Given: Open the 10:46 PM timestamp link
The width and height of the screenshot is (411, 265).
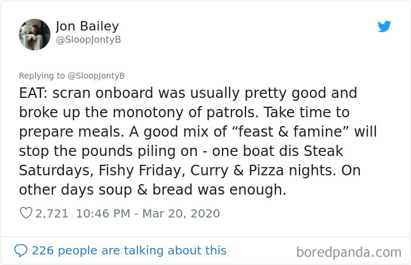Looking at the screenshot, I should pos(103,213).
